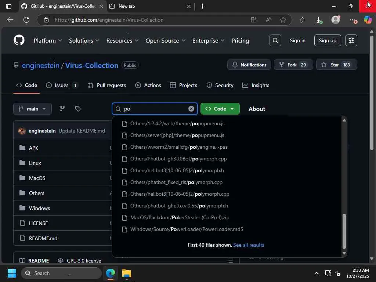Click See all results link
The height and width of the screenshot is (282, 376).
[249, 245]
